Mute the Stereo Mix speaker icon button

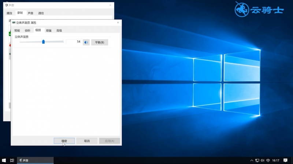click(x=86, y=42)
